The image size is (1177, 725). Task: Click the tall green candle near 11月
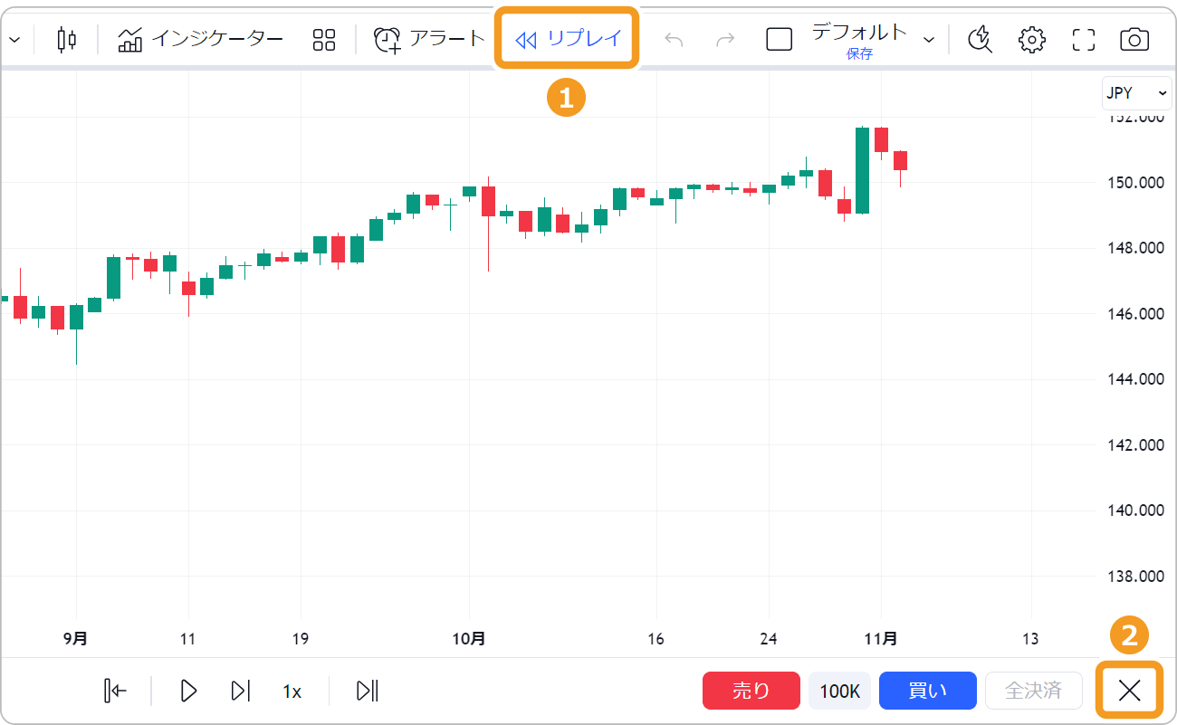[x=862, y=170]
